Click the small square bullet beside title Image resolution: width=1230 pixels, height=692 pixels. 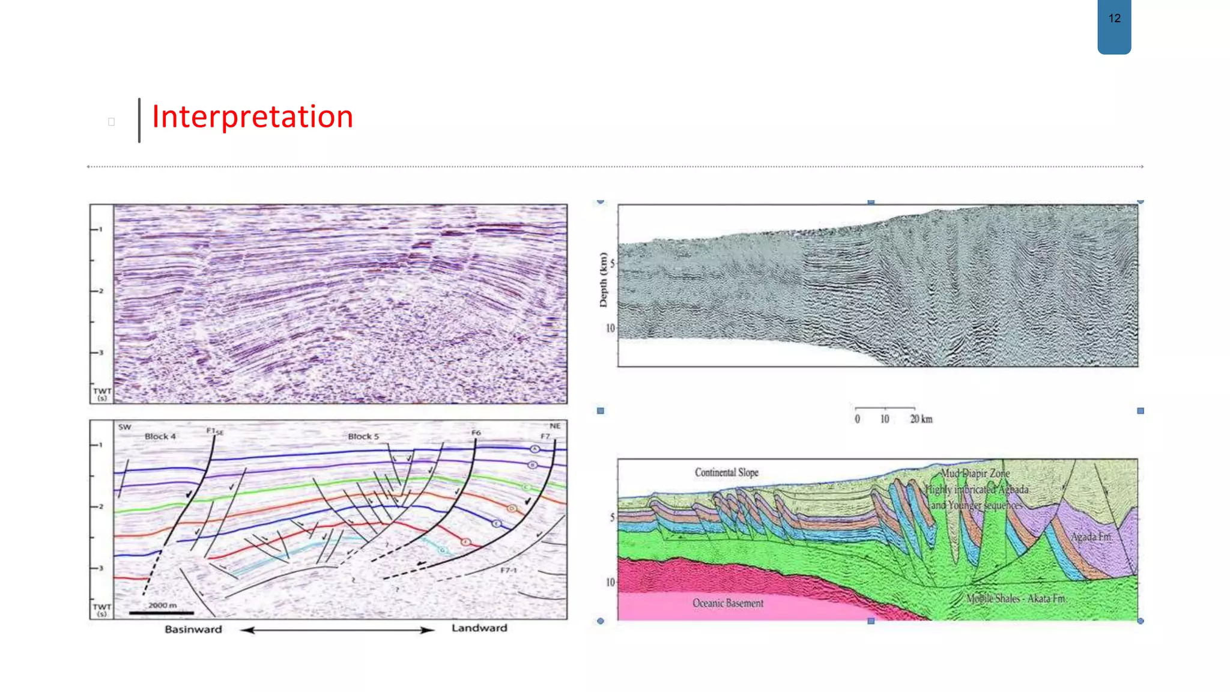111,122
